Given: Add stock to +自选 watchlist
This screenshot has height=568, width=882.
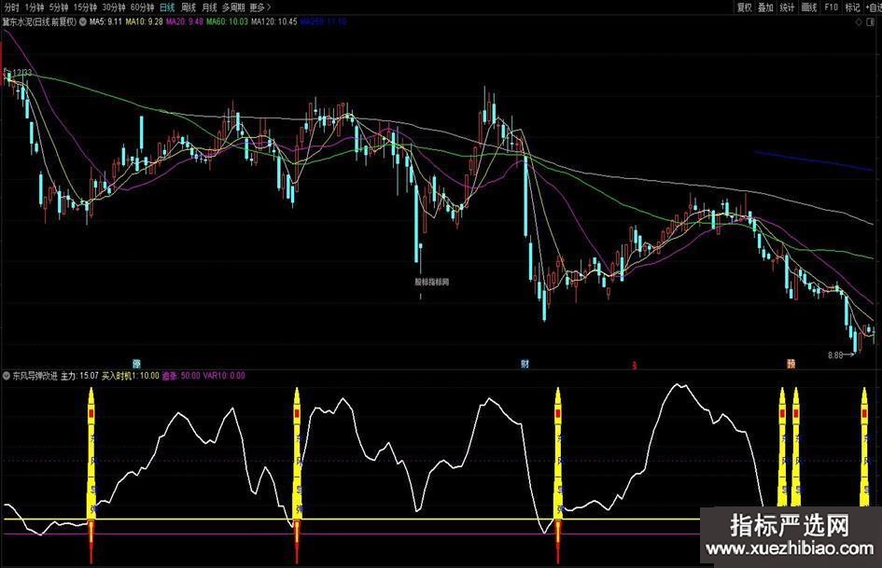Looking at the screenshot, I should [x=874, y=7].
